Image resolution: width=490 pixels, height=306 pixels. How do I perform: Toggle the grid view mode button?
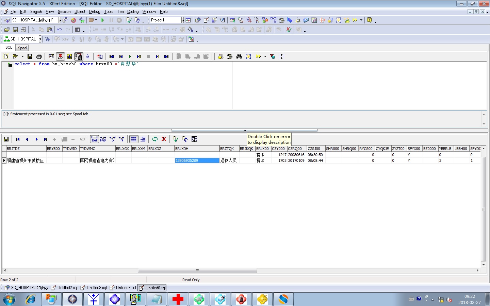(134, 139)
